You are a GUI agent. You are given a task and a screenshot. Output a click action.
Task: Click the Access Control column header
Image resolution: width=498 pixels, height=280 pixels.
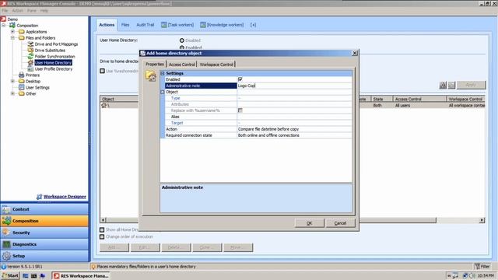tap(419, 99)
